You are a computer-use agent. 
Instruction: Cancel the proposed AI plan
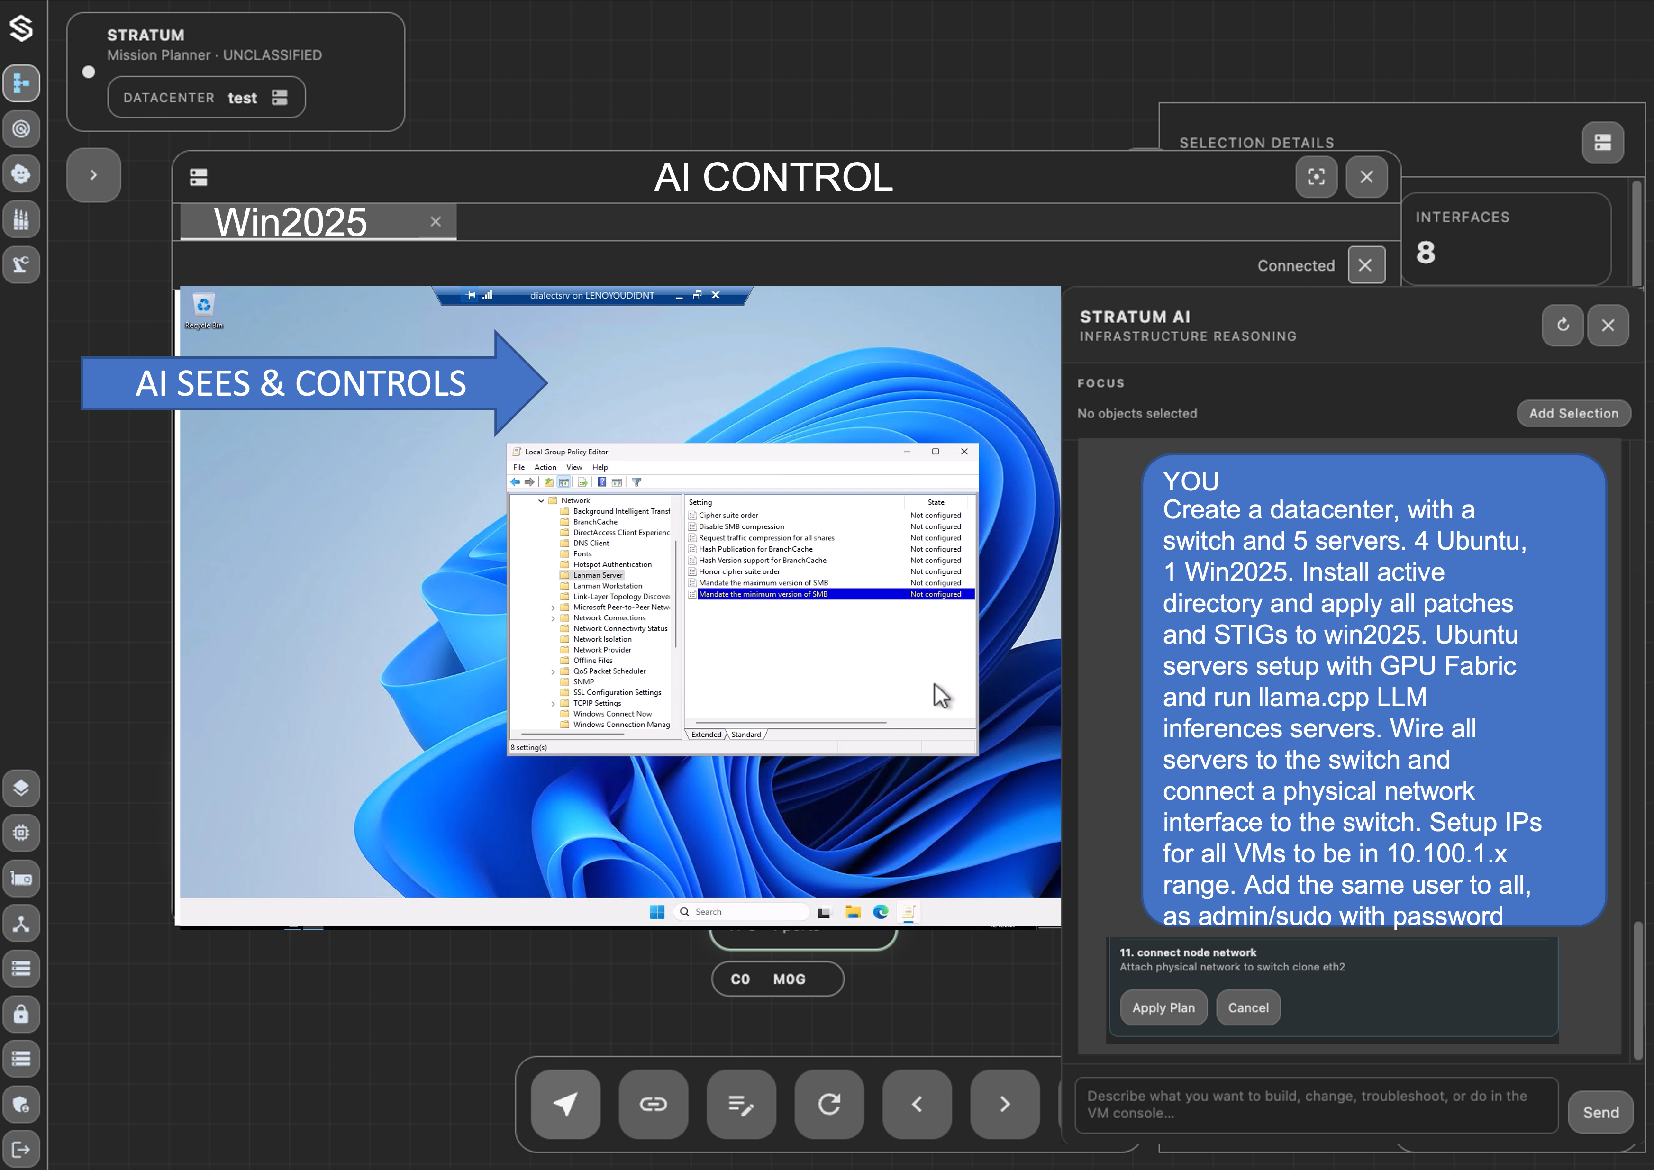pyautogui.click(x=1248, y=1008)
